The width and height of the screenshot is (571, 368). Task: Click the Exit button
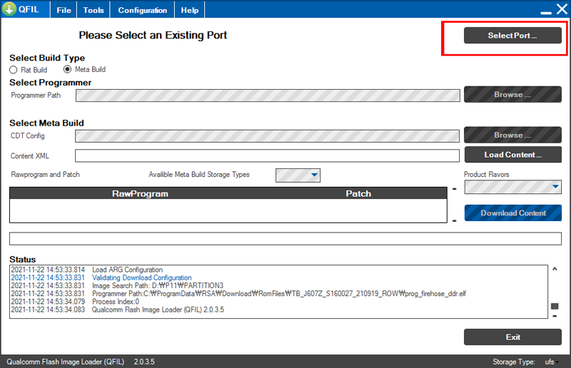[x=512, y=337]
